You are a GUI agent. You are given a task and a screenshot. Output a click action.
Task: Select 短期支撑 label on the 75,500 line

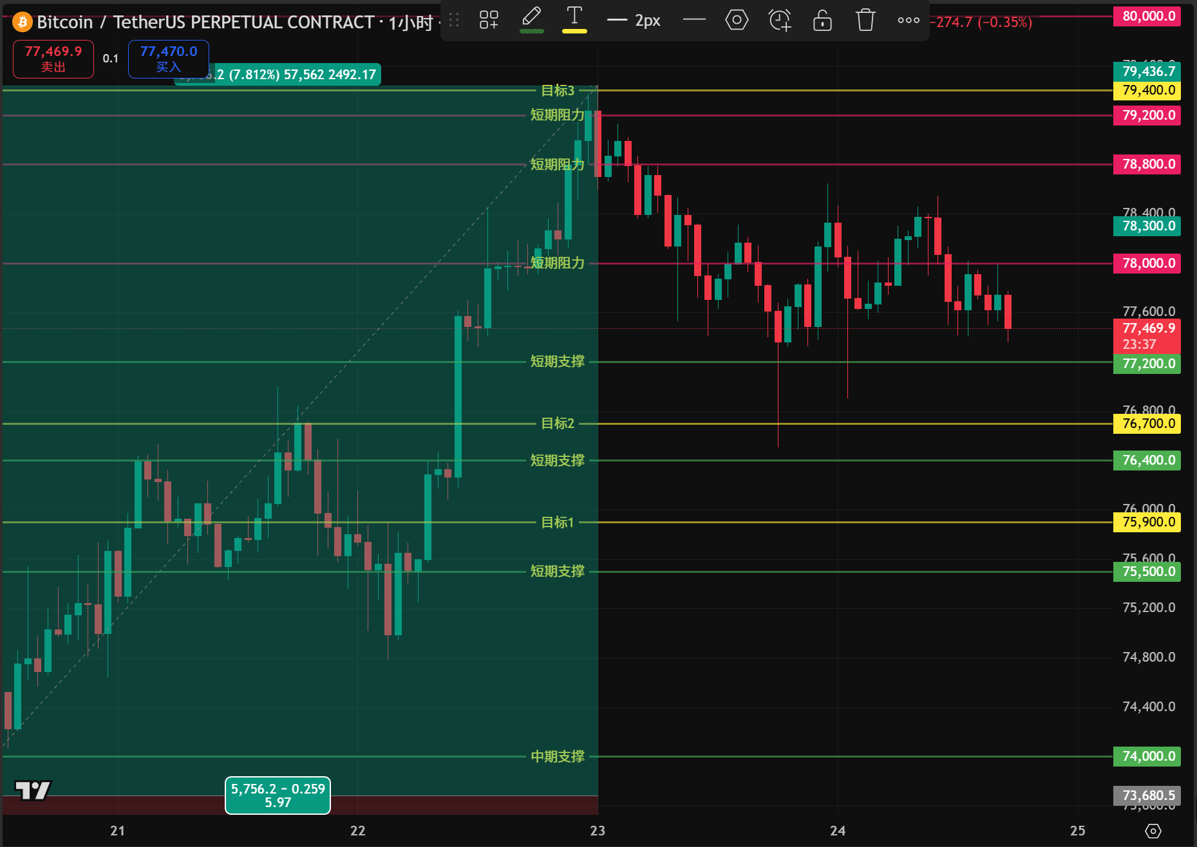click(558, 572)
